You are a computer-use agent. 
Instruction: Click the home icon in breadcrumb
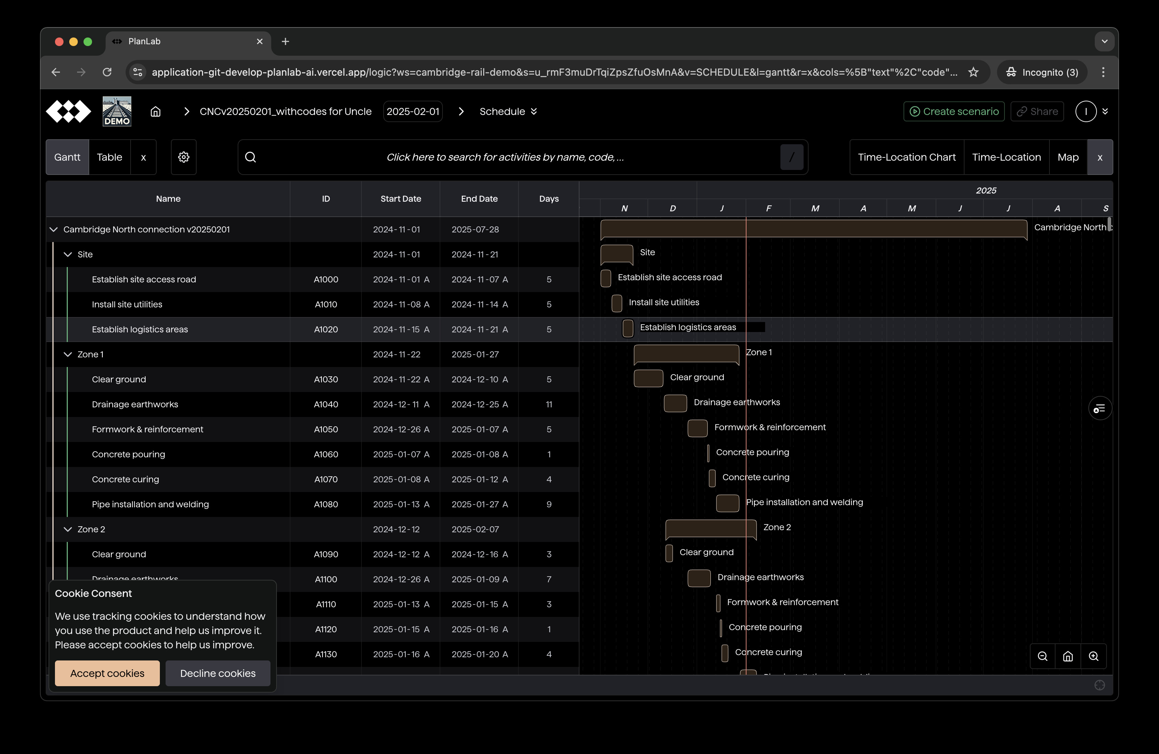[155, 111]
